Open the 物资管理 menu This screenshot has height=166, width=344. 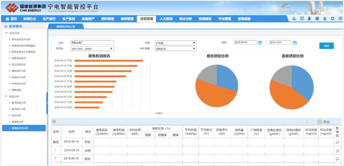click(127, 19)
